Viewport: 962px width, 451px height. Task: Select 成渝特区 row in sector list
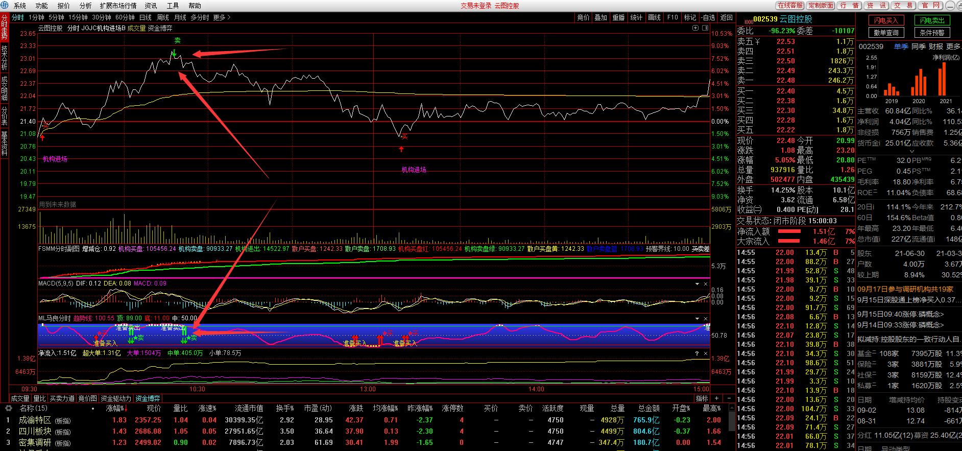[35, 420]
